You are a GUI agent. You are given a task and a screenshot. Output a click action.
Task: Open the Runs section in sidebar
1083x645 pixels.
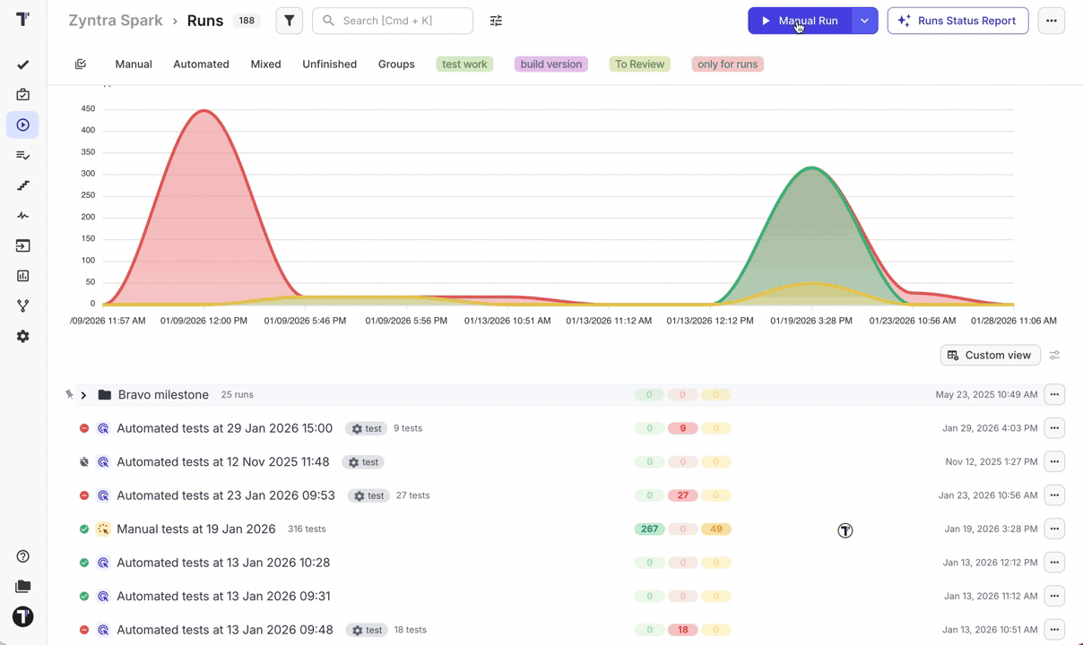tap(22, 125)
